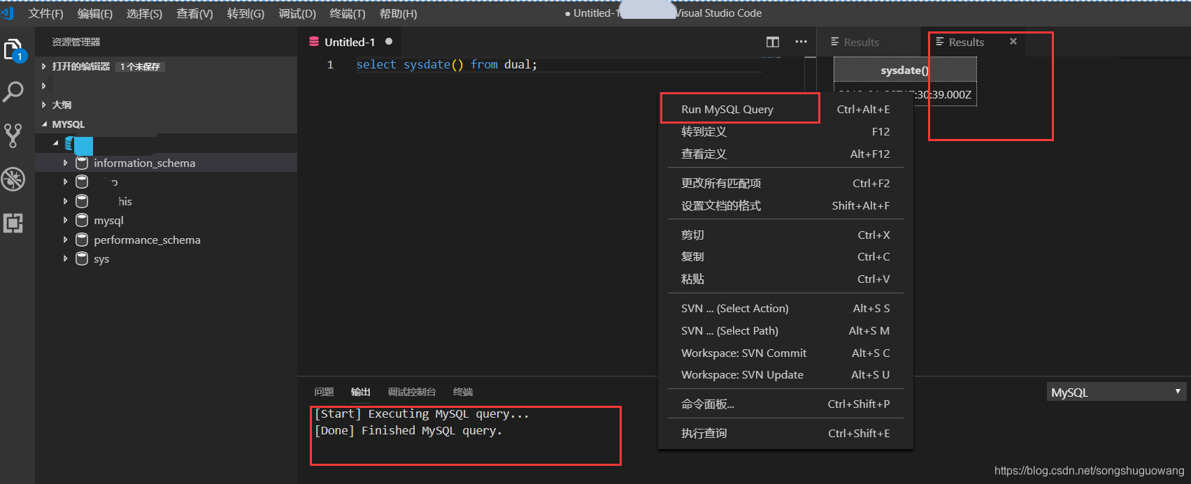Image resolution: width=1191 pixels, height=484 pixels.
Task: Click the split editor icon
Action: [x=773, y=42]
